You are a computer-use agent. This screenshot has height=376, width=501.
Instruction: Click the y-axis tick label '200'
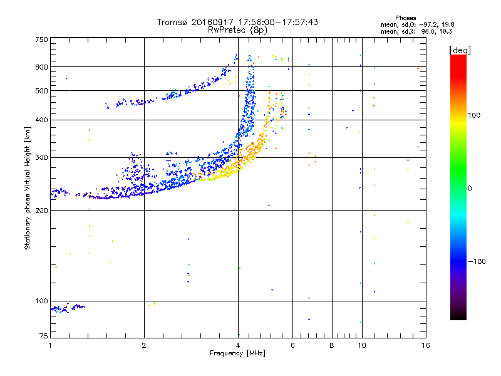click(41, 211)
